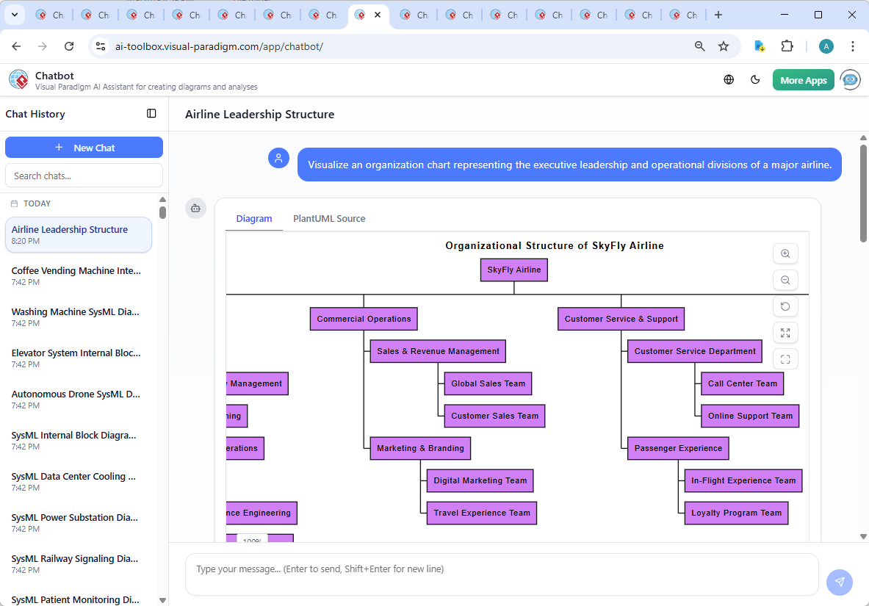Open More Apps
The image size is (869, 606).
click(803, 79)
